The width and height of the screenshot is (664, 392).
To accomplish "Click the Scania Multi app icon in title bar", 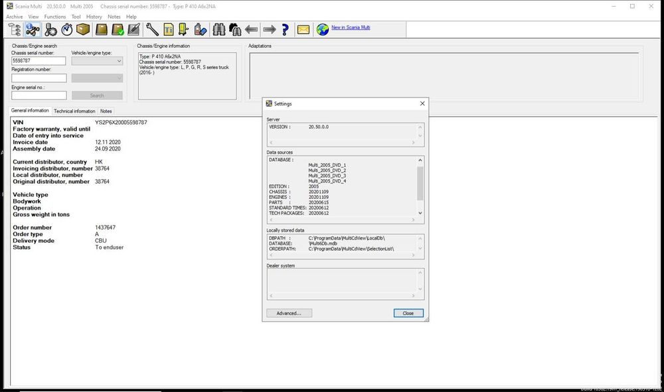I will pyautogui.click(x=10, y=6).
